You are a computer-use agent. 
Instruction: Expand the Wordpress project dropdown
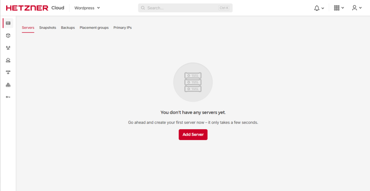click(x=87, y=8)
